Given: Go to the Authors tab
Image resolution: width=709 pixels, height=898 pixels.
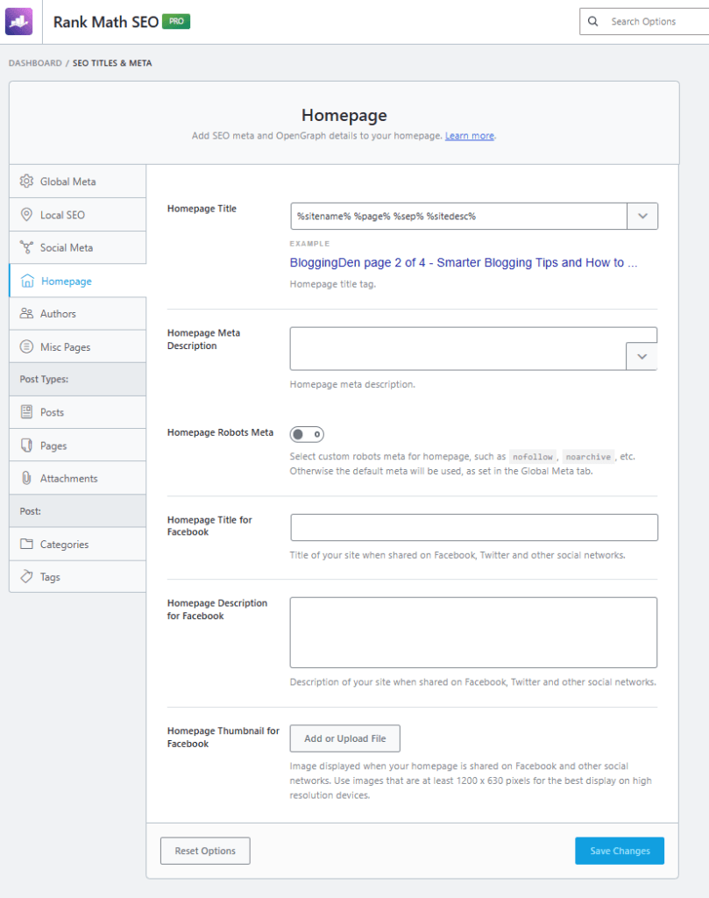Looking at the screenshot, I should [x=78, y=313].
